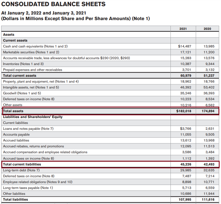Select the Long-term debt (Note 7) label
Viewport: 221px width, 204px height.
click(x=21, y=170)
